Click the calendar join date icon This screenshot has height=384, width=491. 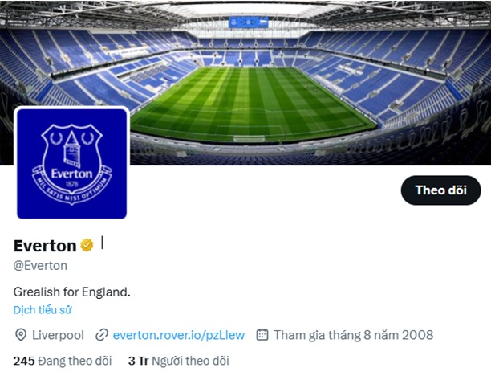[262, 335]
